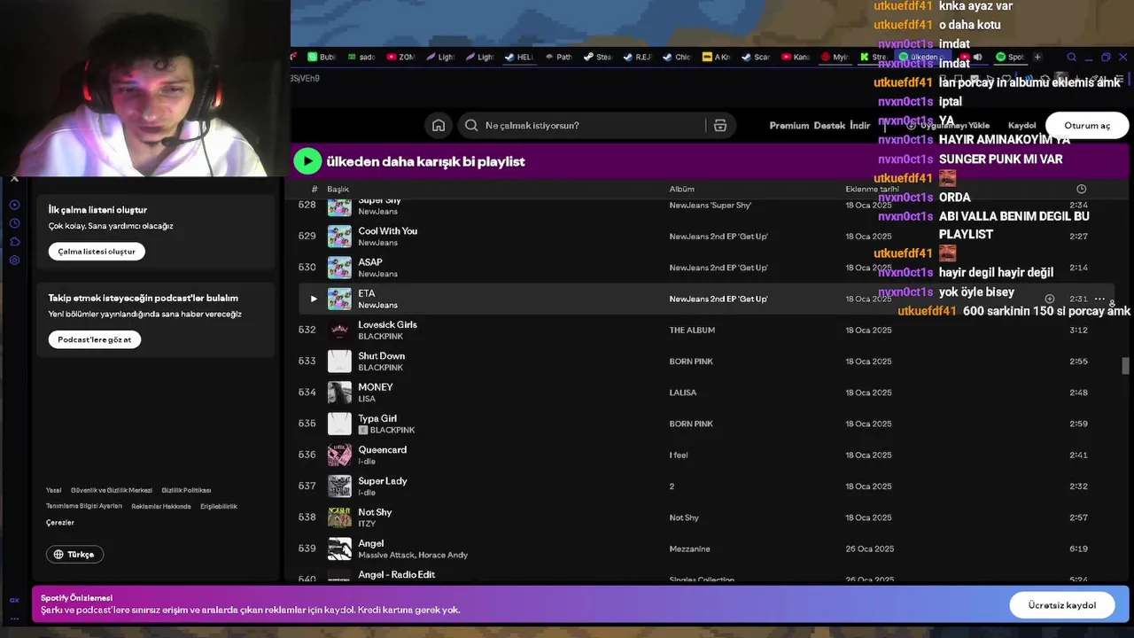Open the Erişilebilirlik footer link
The height and width of the screenshot is (638, 1134).
(x=219, y=507)
